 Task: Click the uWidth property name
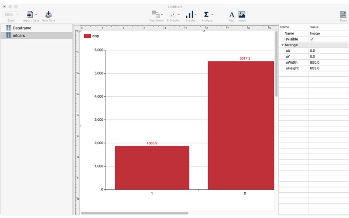(291, 62)
